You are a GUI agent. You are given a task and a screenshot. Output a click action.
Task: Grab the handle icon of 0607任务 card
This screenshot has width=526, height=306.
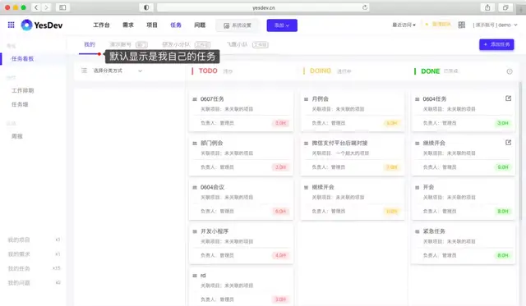click(195, 99)
